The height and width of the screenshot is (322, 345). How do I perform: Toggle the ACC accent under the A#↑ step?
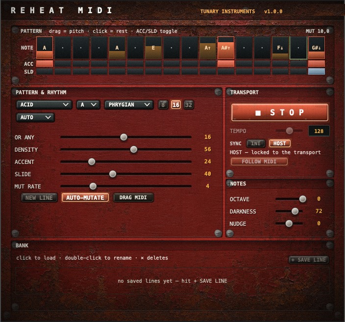[226, 64]
